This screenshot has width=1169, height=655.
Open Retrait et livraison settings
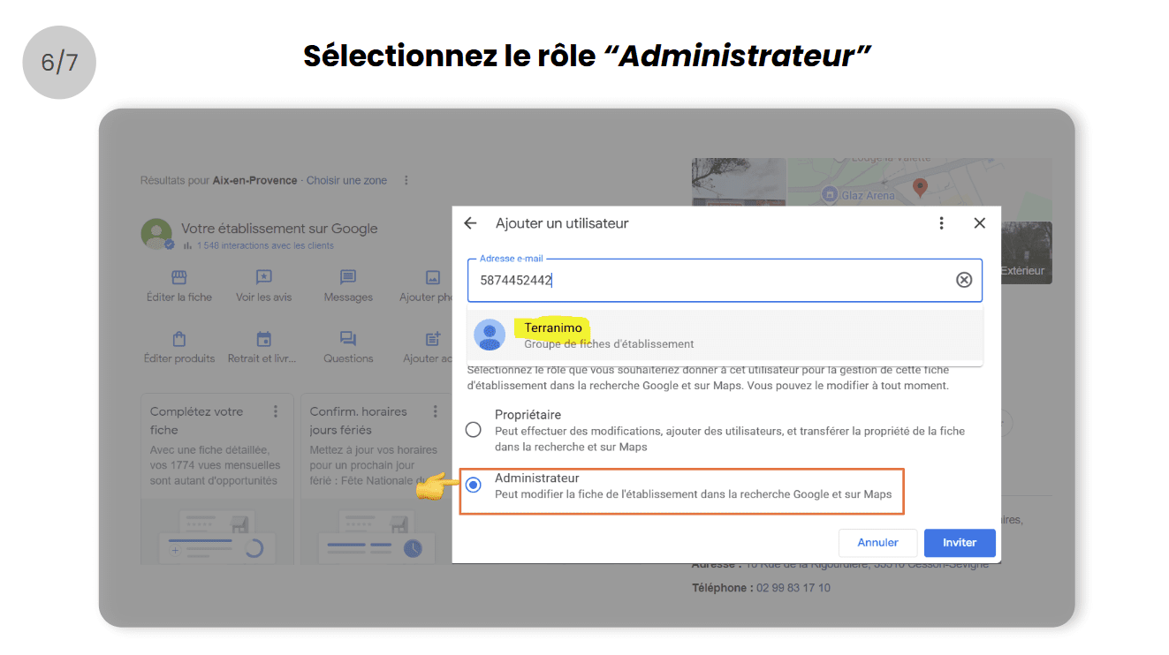click(x=263, y=347)
